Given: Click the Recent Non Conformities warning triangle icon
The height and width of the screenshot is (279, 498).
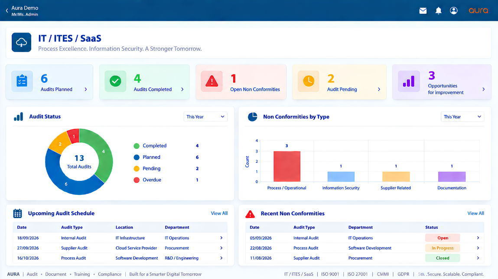Looking at the screenshot, I should [x=250, y=214].
